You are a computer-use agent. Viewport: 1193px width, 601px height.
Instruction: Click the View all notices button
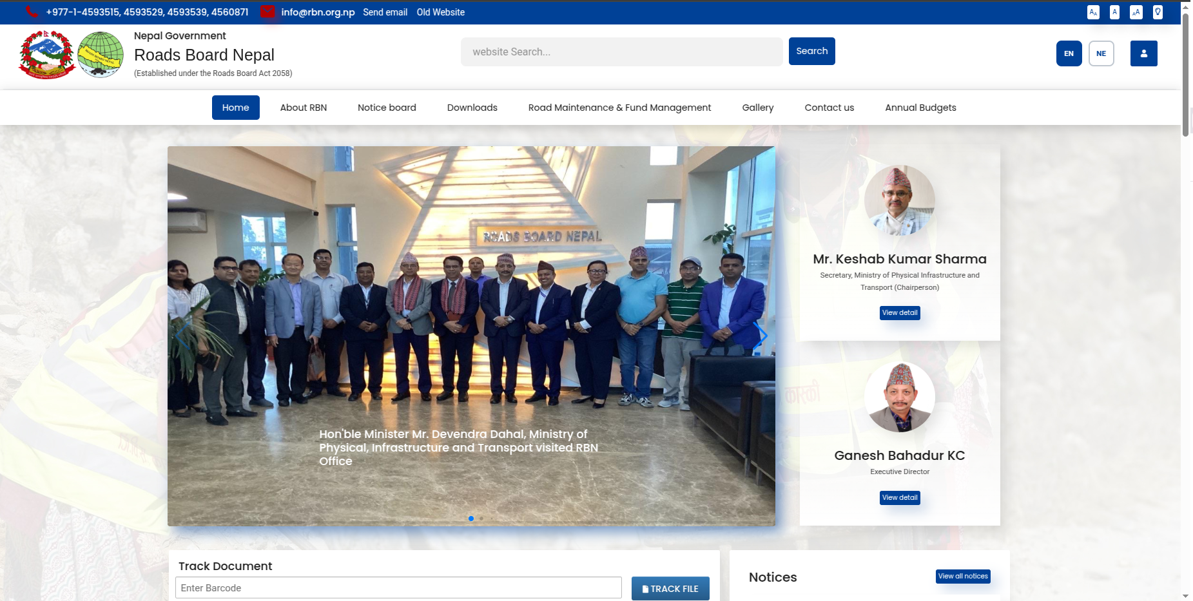pyautogui.click(x=962, y=577)
